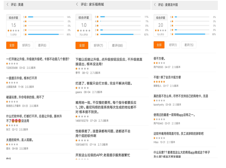Open review '下载以后就让升级,点升级按钮没反应'

click(109, 62)
